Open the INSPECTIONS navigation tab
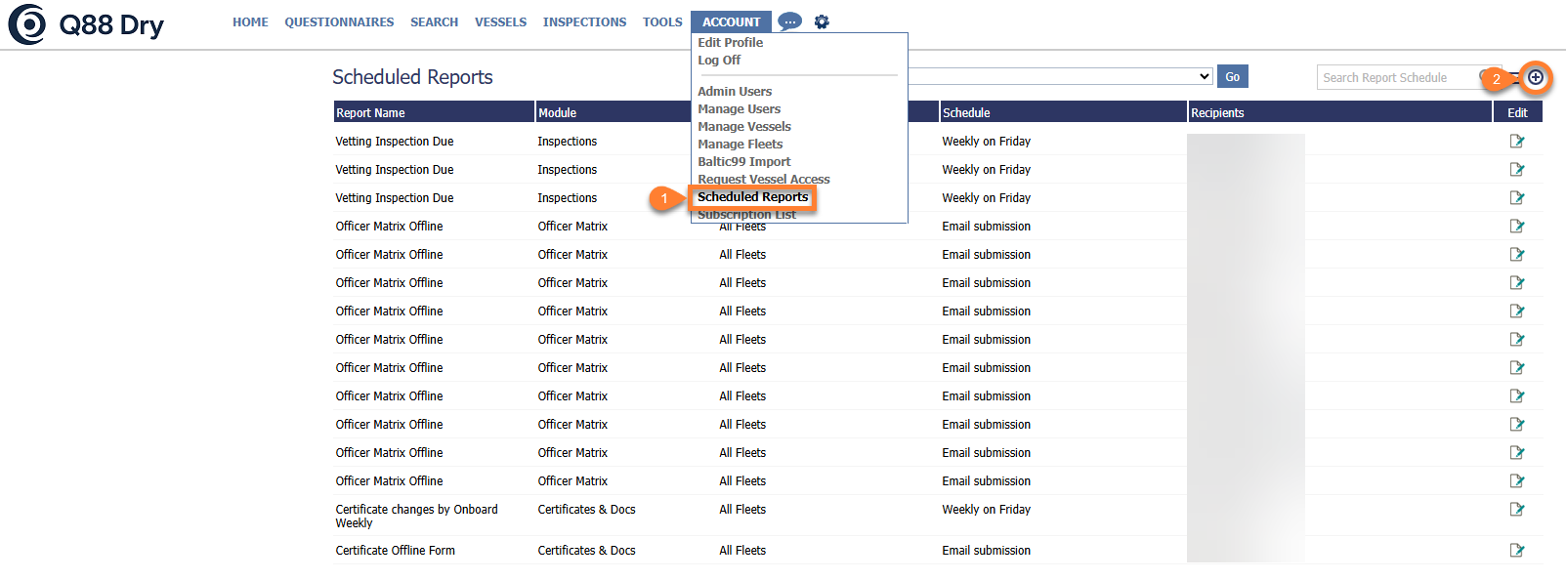Viewport: 1566px width, 581px height. (x=584, y=21)
